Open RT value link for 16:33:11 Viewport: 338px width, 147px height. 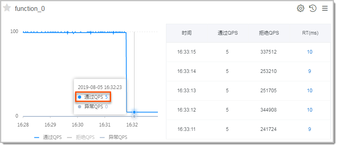pyautogui.click(x=310, y=129)
